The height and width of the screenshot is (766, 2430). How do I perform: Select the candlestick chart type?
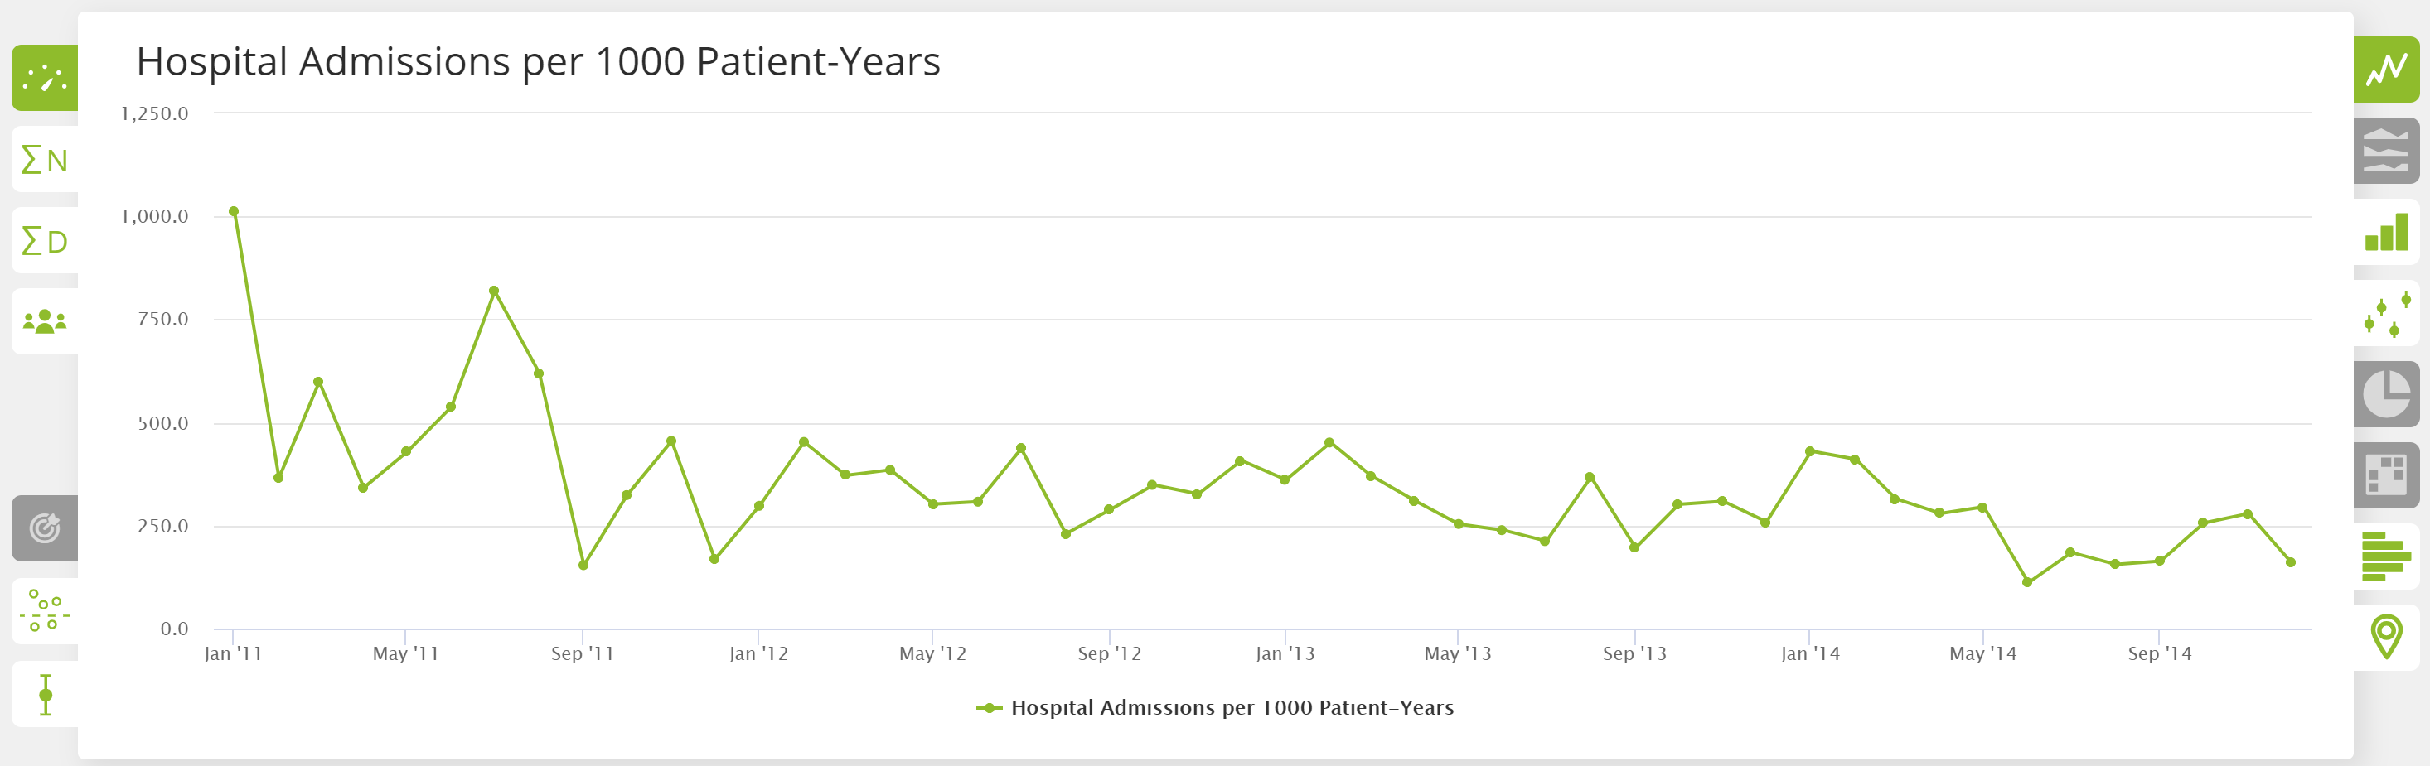2388,315
